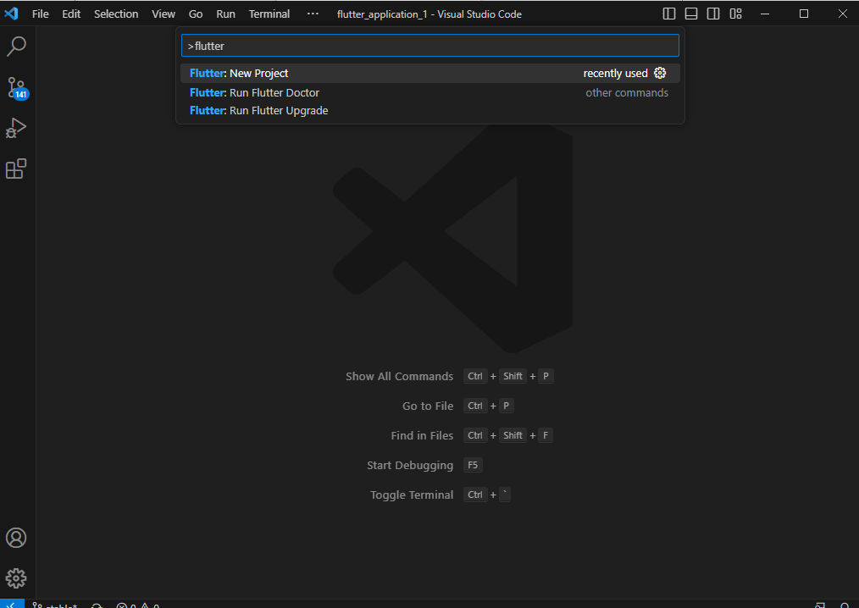Screen dimensions: 859x608
Task: Click the 'Start Debugging' hint text
Action: 410,466
